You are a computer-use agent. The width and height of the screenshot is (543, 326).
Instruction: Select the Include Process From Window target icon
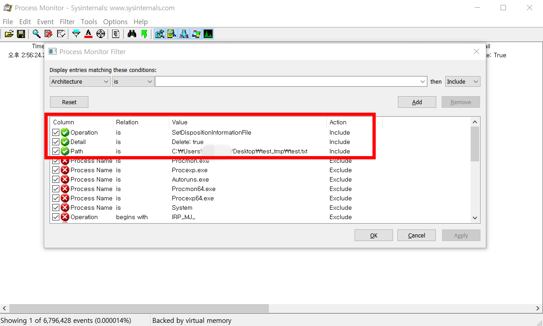coord(101,34)
